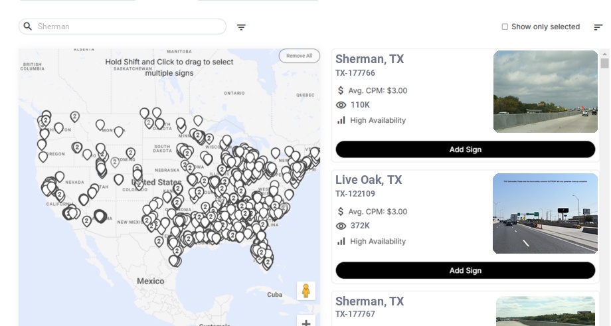Click the impressions eye icon for Live Oak 372K
The width and height of the screenshot is (611, 326).
(341, 226)
